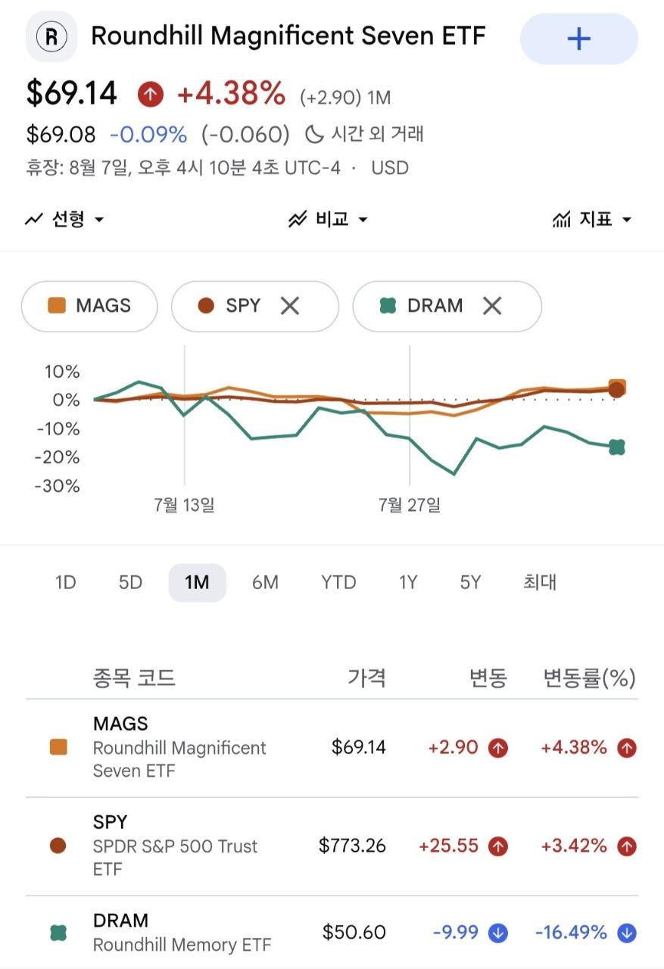Remove SPY from comparison chips
The width and height of the screenshot is (664, 969).
(x=290, y=306)
